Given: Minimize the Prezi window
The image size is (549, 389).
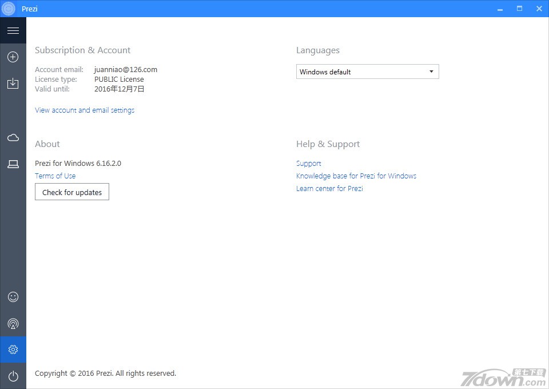Looking at the screenshot, I should pyautogui.click(x=500, y=9).
